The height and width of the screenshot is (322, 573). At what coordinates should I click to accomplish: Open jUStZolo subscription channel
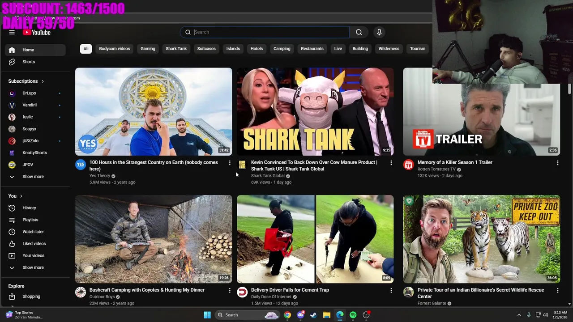tap(35, 141)
